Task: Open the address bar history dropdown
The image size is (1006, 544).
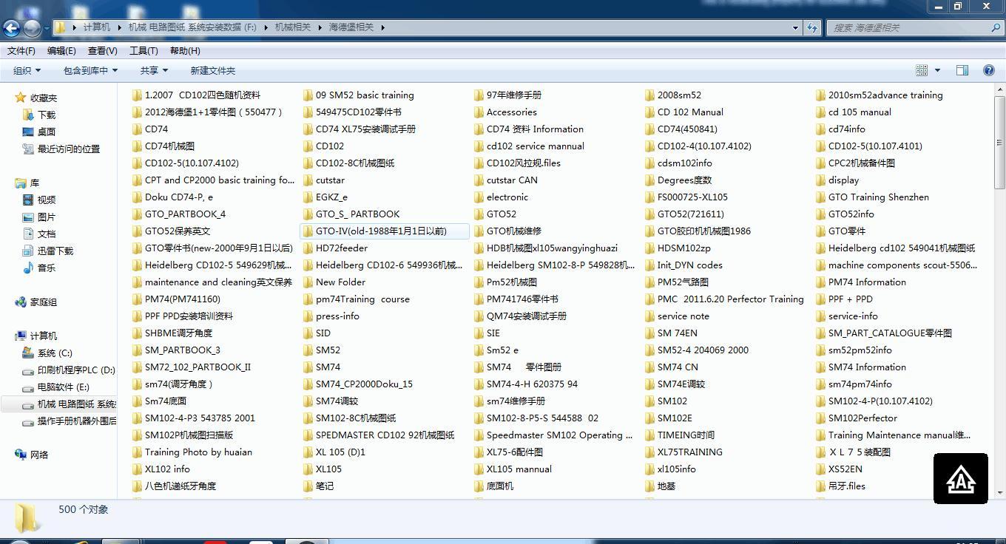Action: point(795,27)
